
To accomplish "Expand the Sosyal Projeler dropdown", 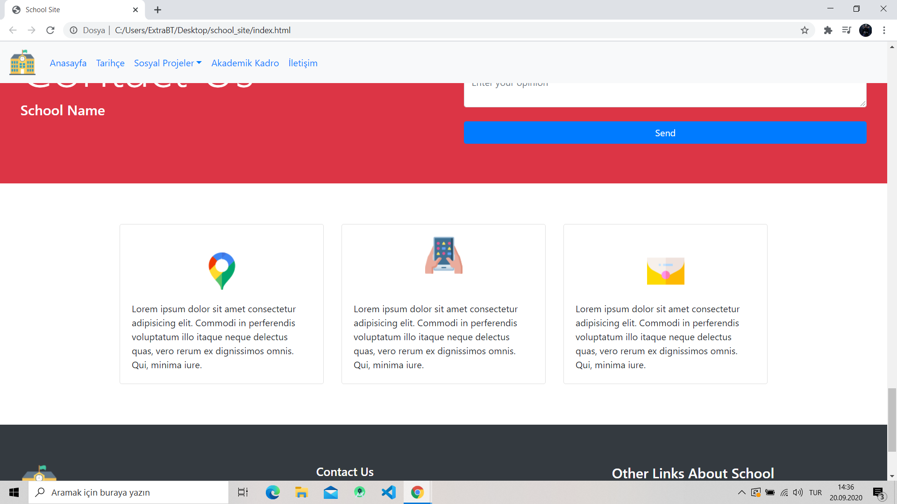I will click(167, 63).
